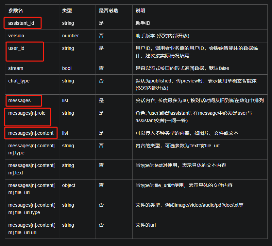Click 是 in the messages[n].content row
Screen dimensions: 272x246
(101, 133)
